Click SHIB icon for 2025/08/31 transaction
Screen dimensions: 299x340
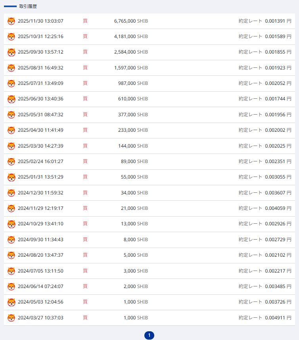tap(11, 68)
